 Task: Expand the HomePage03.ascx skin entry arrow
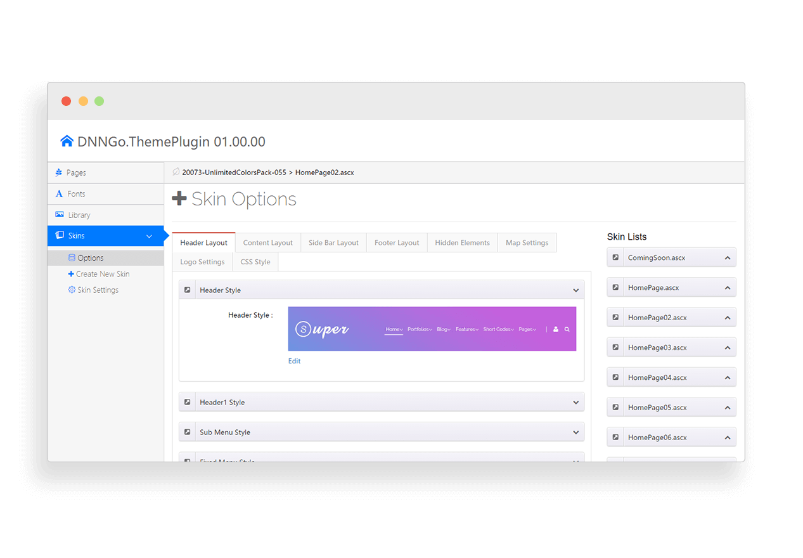pos(728,347)
